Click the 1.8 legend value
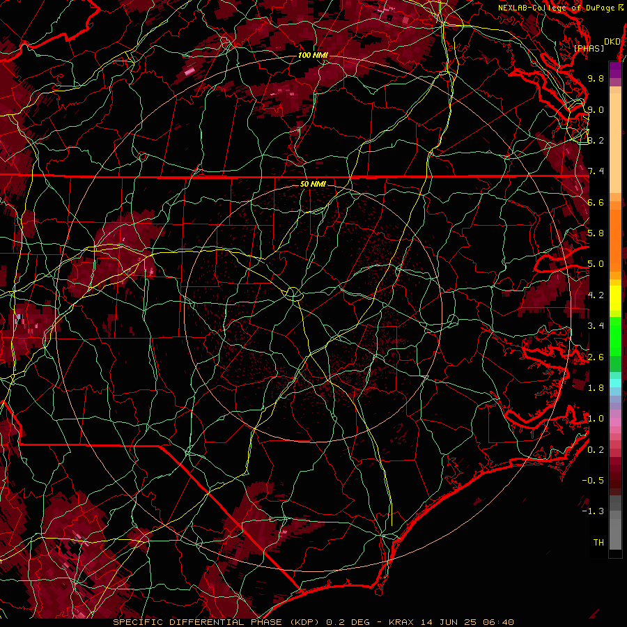Viewport: 627px width, 627px height. click(596, 388)
